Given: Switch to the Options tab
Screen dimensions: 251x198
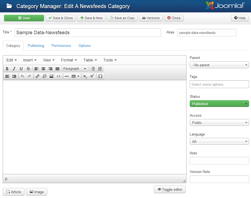Looking at the screenshot, I should point(84,46).
